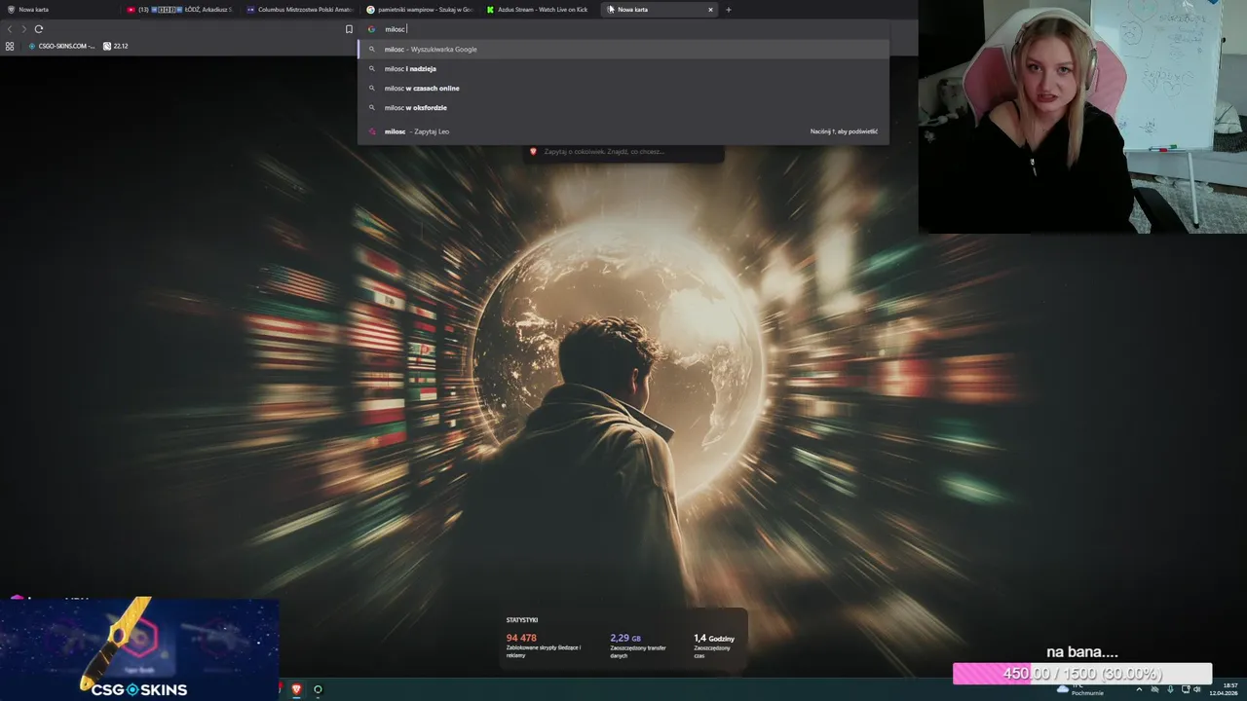
Task: Choose milosc - Zapytaj Leo suggestion
Action: (623, 131)
